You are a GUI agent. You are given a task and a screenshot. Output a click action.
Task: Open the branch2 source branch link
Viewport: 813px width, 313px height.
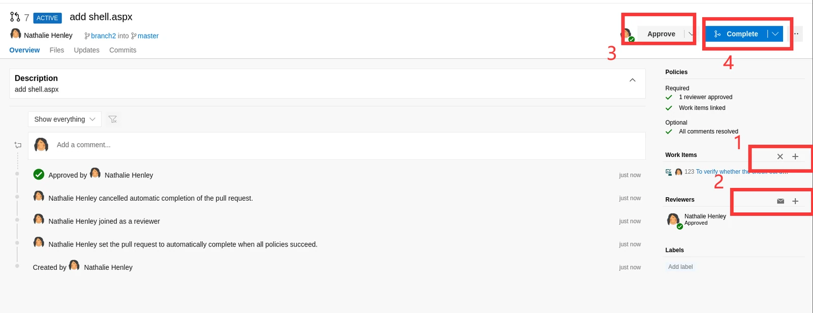pos(103,36)
